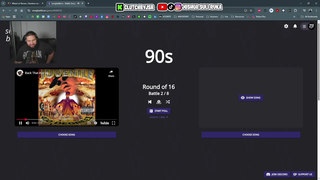Open the tab search dropdown
Viewport: 320px width, 180px height.
point(3,3)
